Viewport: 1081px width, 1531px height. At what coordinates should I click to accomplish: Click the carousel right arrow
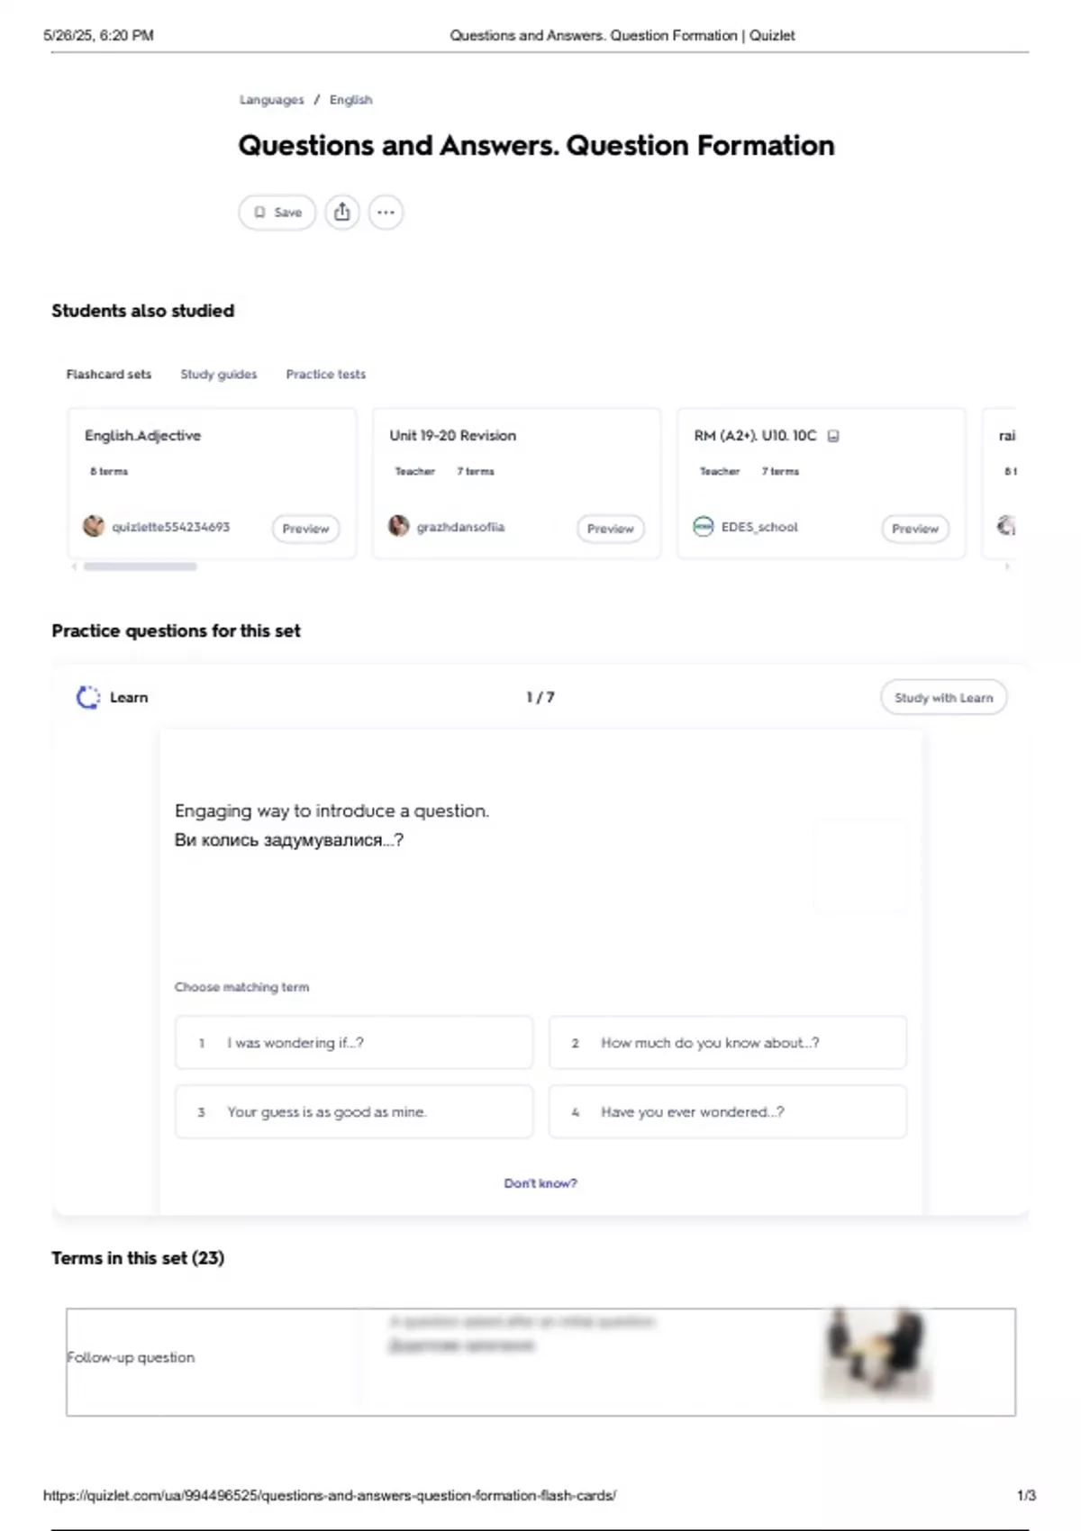click(x=1007, y=566)
